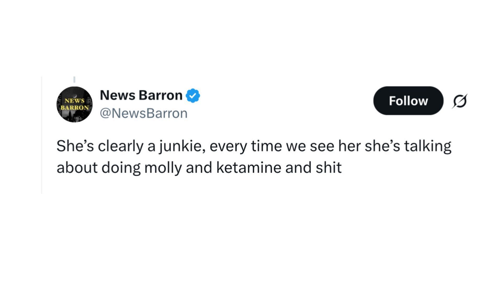Click the tweet's starting word She's
The width and height of the screenshot is (502, 282).
[x=75, y=146]
